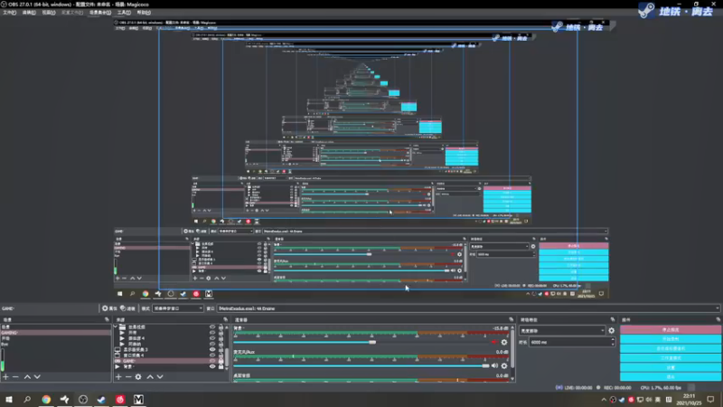Image resolution: width=723 pixels, height=407 pixels.
Task: Open Windows notification center icon
Action: (710, 400)
